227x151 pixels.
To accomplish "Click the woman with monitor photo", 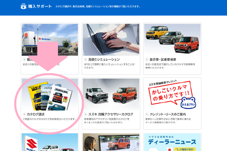I will [x=111, y=142].
